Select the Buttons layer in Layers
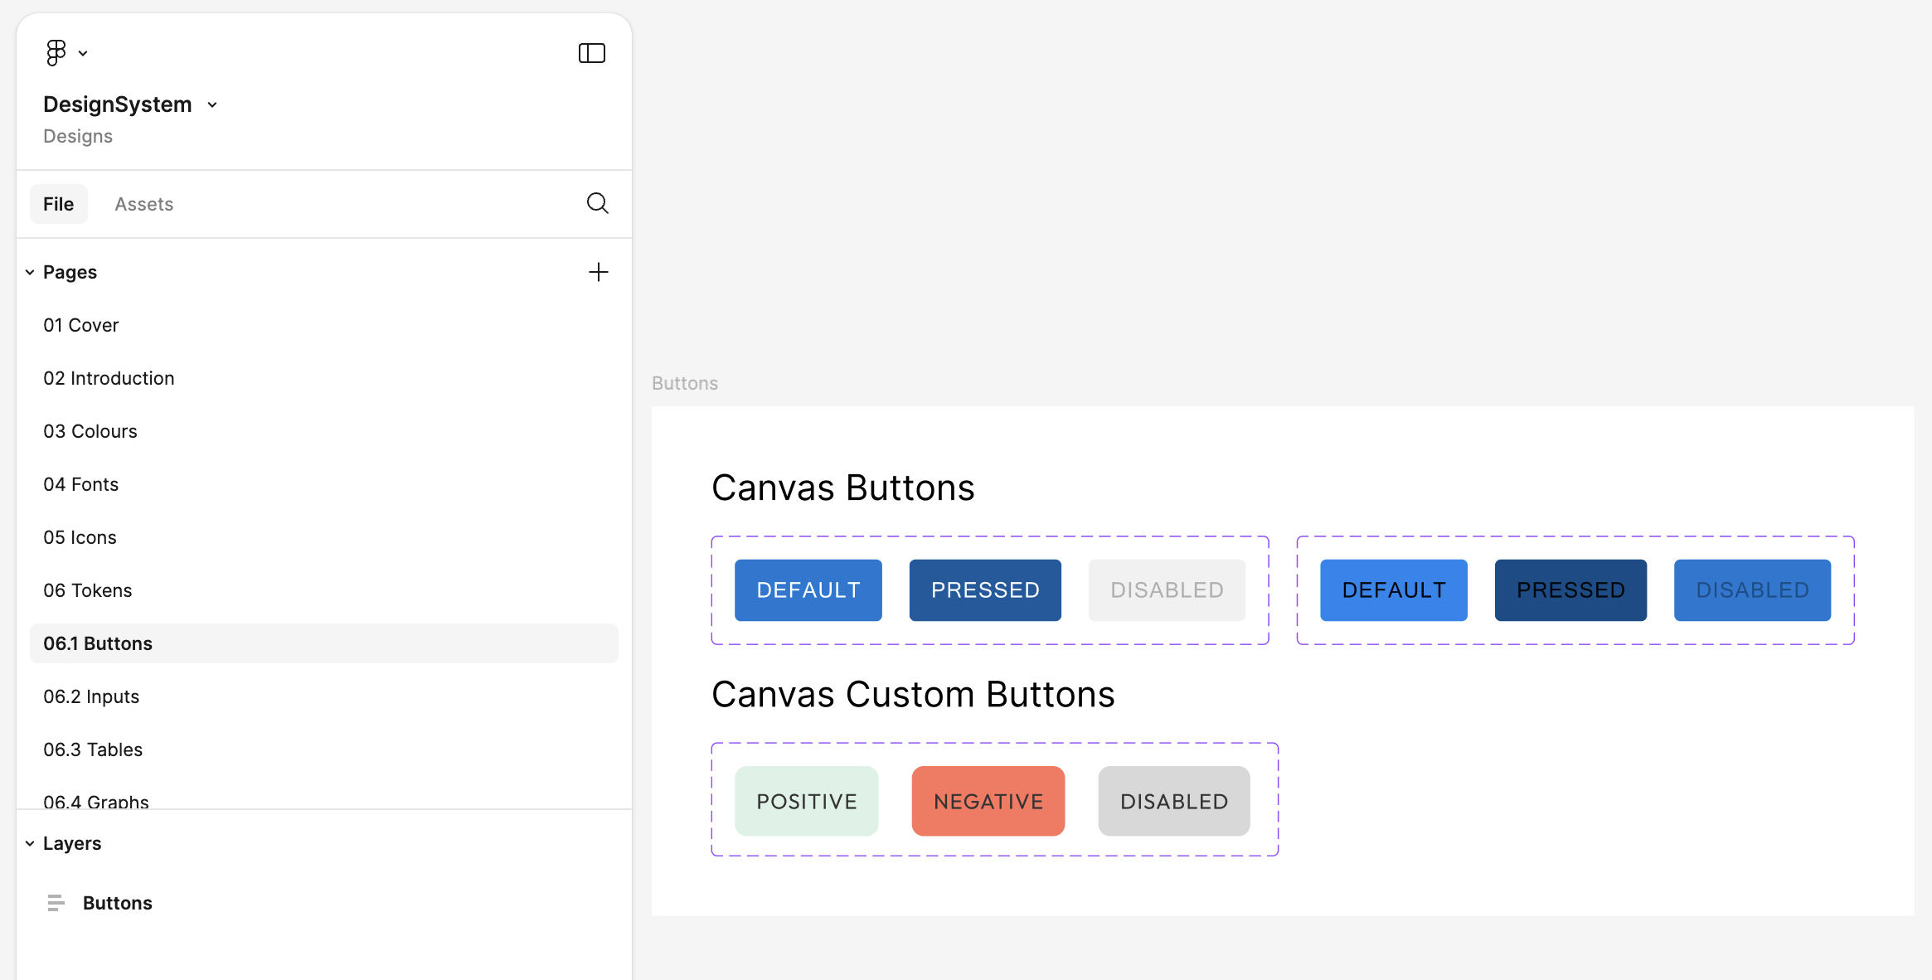This screenshot has height=980, width=1932. point(118,903)
